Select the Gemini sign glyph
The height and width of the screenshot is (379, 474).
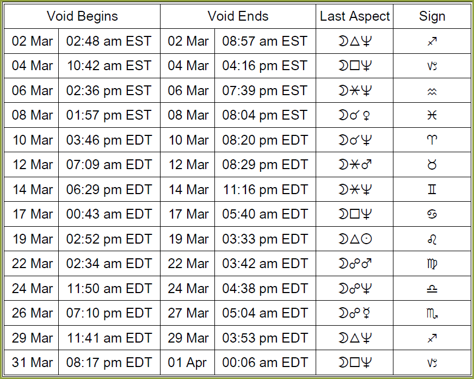[x=432, y=189]
